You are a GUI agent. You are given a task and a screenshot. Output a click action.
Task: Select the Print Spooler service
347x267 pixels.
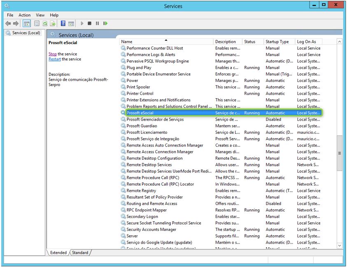(x=221, y=87)
